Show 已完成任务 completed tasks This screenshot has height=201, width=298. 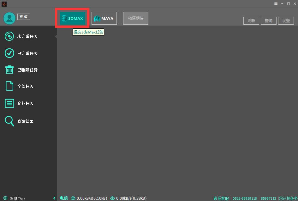(x=27, y=53)
